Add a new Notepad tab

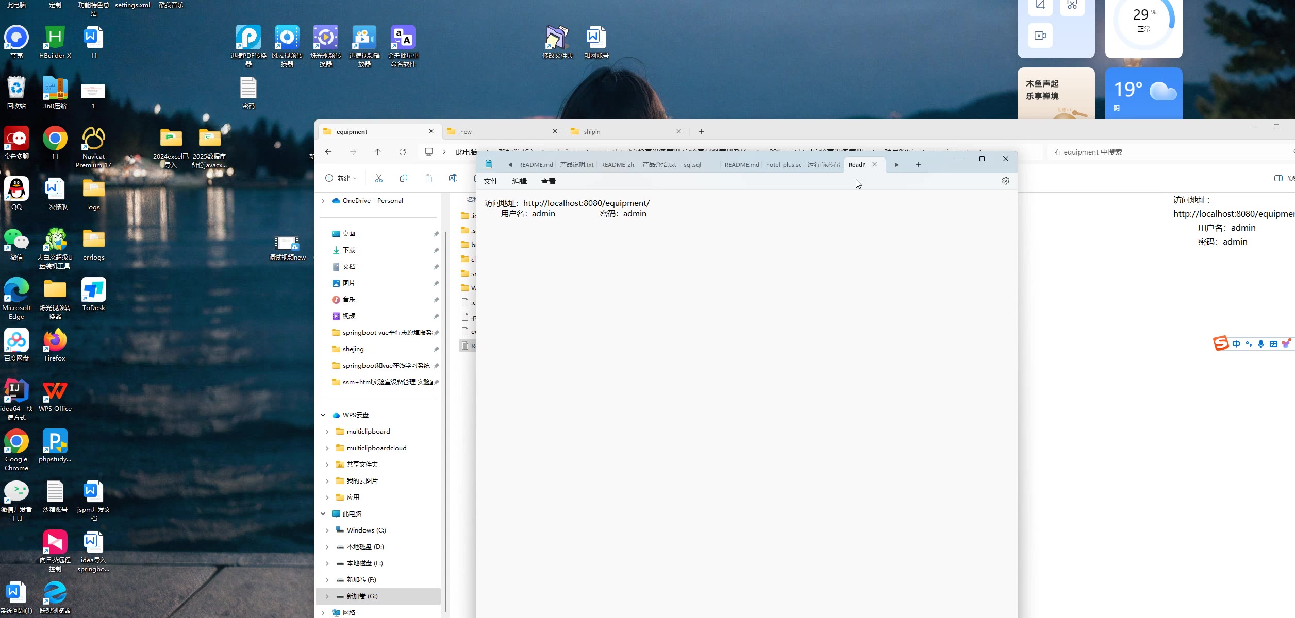click(918, 165)
